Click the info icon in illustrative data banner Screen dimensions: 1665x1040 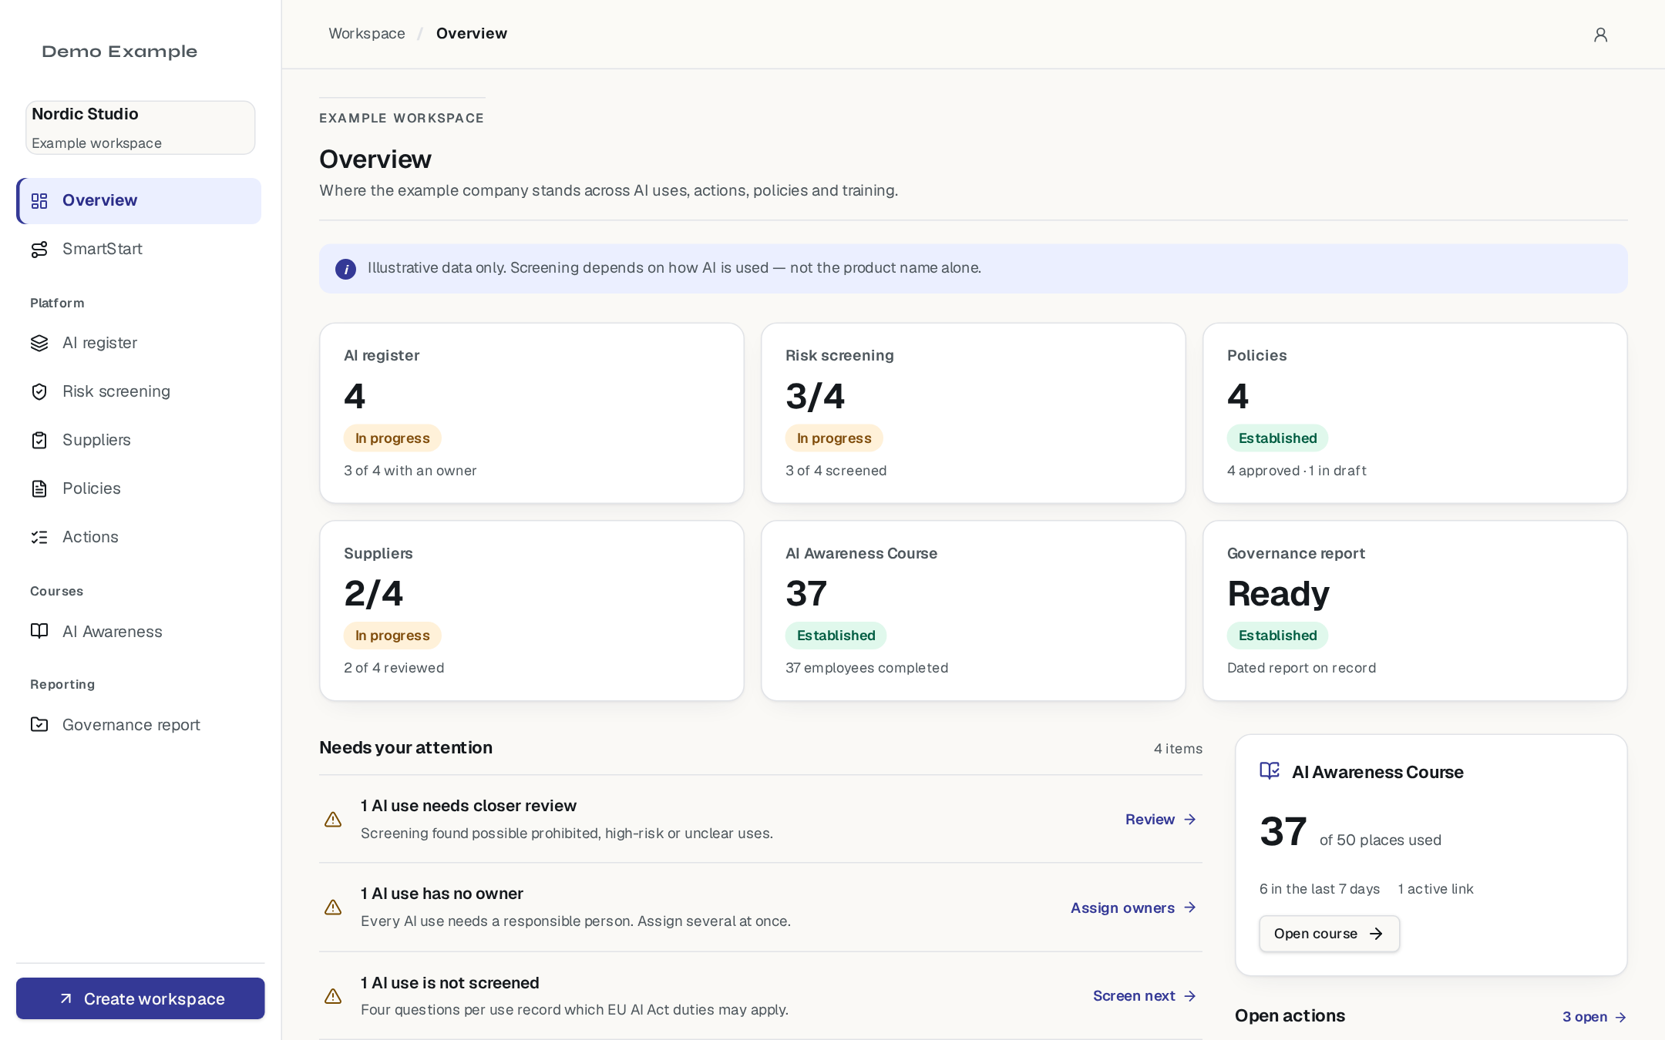click(345, 269)
